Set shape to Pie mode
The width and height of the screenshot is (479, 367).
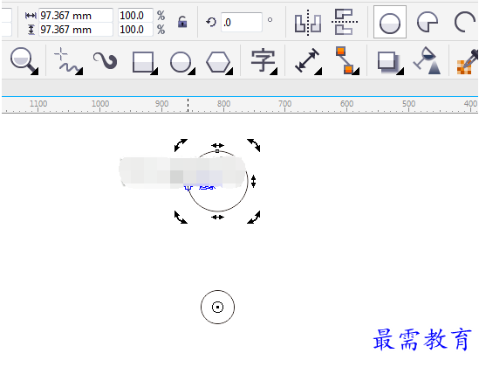click(x=427, y=22)
